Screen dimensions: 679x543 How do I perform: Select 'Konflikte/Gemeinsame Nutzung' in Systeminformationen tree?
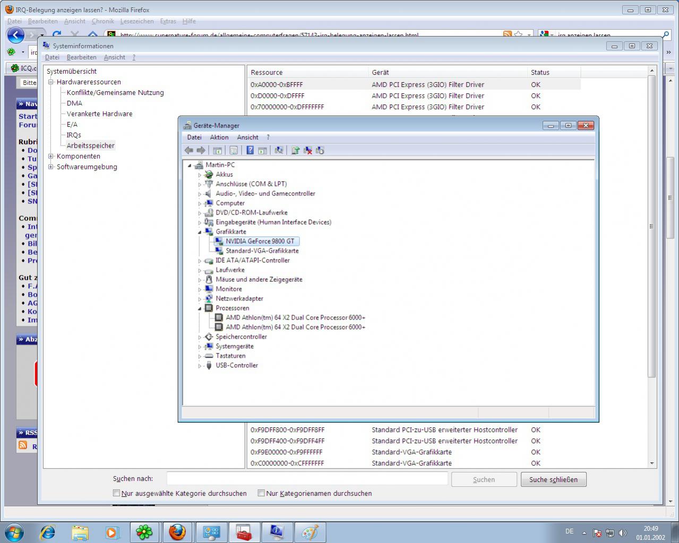(x=115, y=92)
